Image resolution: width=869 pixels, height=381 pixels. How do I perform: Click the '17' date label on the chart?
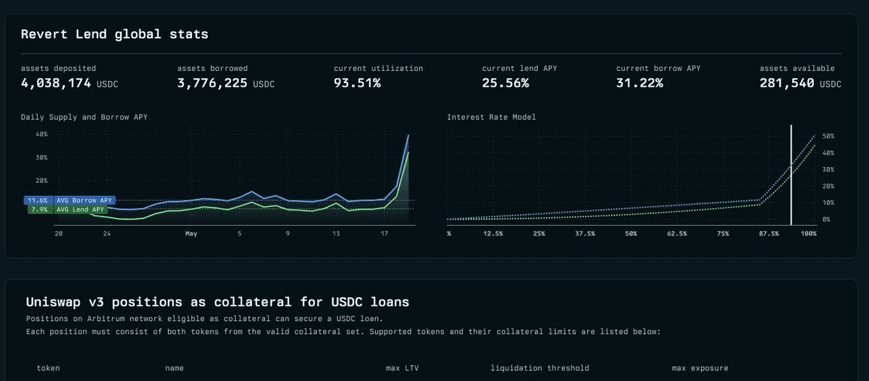(385, 234)
